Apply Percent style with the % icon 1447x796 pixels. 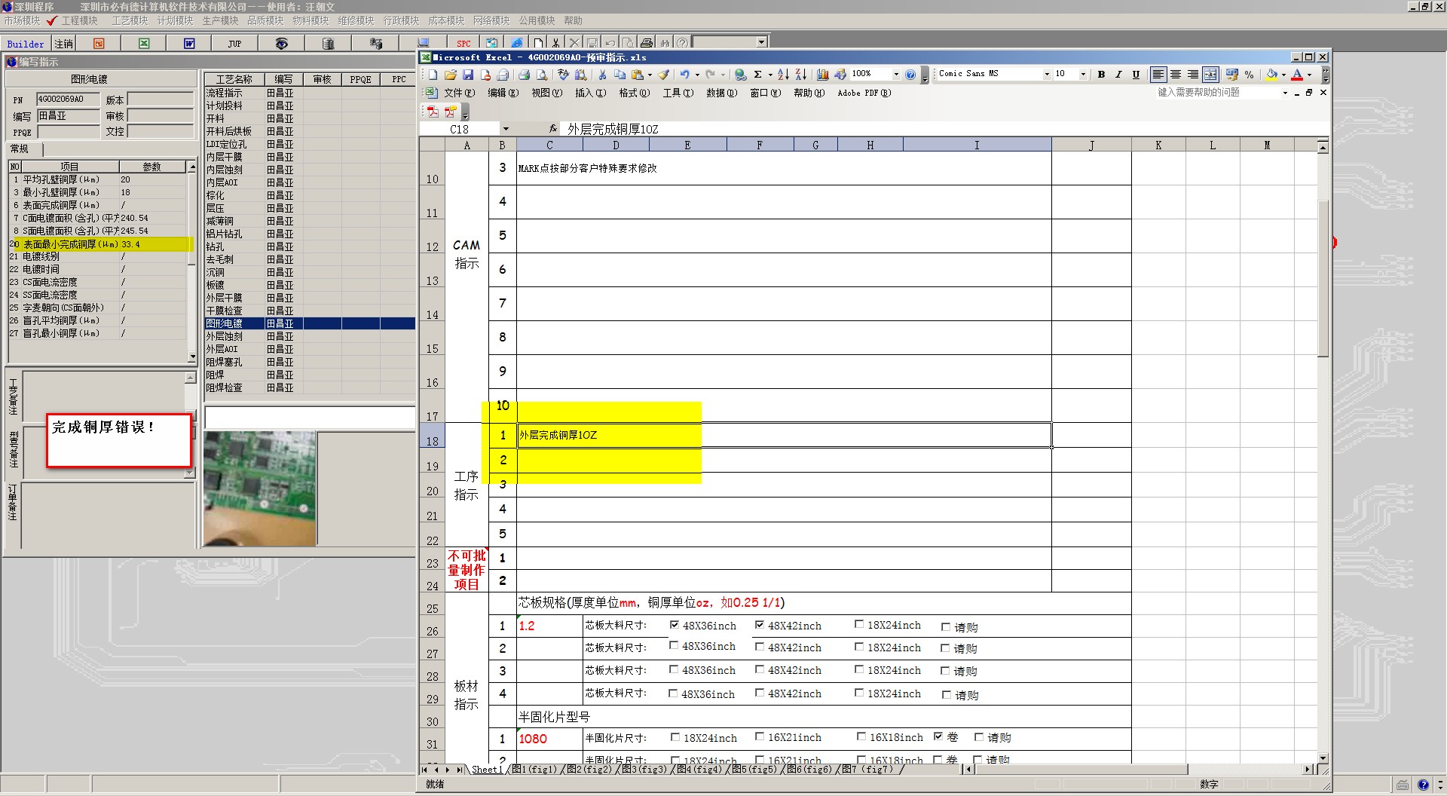(1249, 74)
